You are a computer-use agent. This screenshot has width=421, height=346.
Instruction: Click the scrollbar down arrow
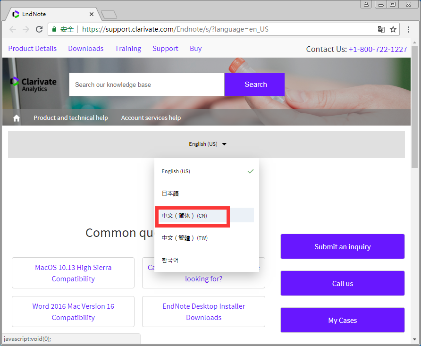click(414, 339)
